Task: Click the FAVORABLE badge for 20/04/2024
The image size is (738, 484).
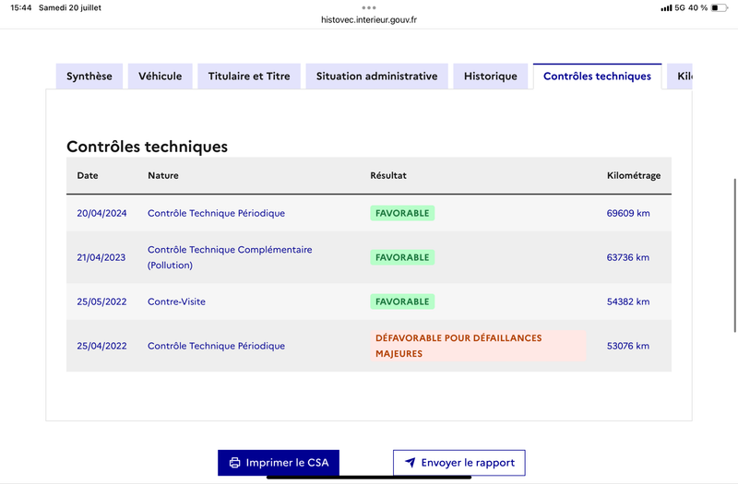Action: tap(402, 213)
